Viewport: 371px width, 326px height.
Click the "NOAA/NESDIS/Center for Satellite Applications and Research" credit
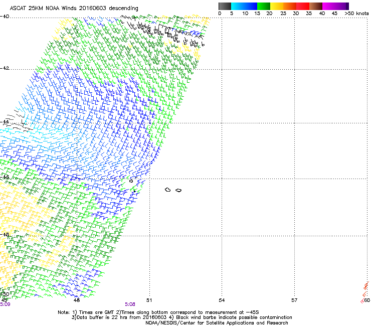tap(217, 323)
